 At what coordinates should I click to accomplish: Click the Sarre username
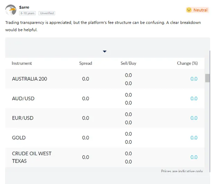[x=24, y=7]
